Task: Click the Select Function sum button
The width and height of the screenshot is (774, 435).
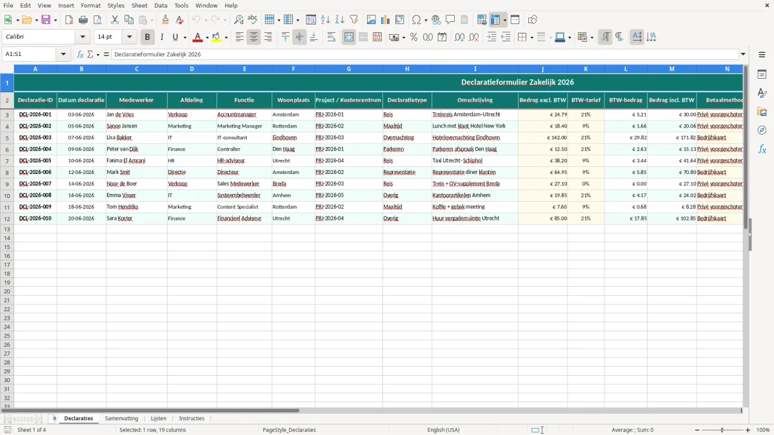Action: (90, 55)
